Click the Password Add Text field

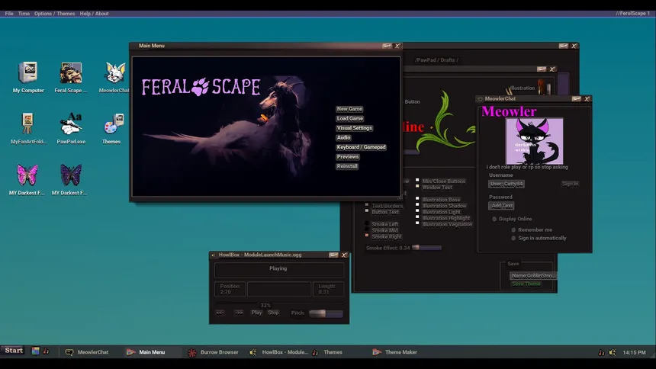501,205
